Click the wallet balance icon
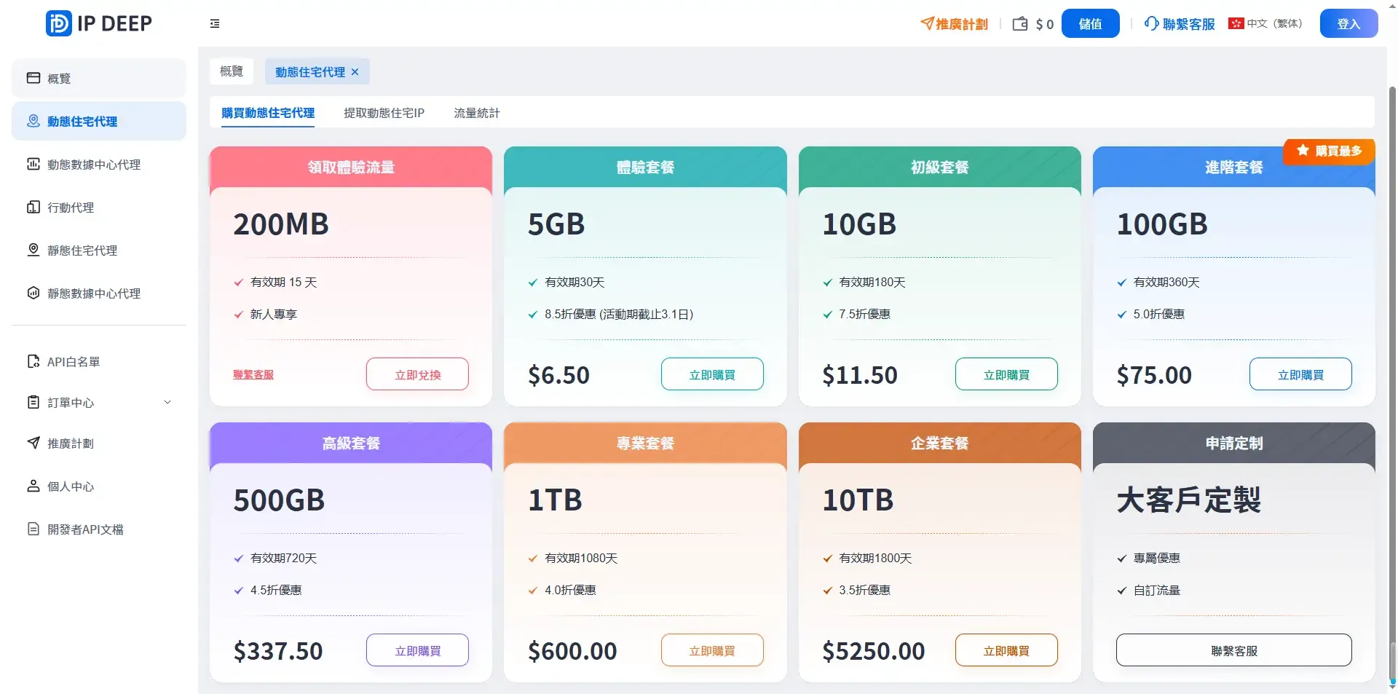 pyautogui.click(x=1020, y=24)
